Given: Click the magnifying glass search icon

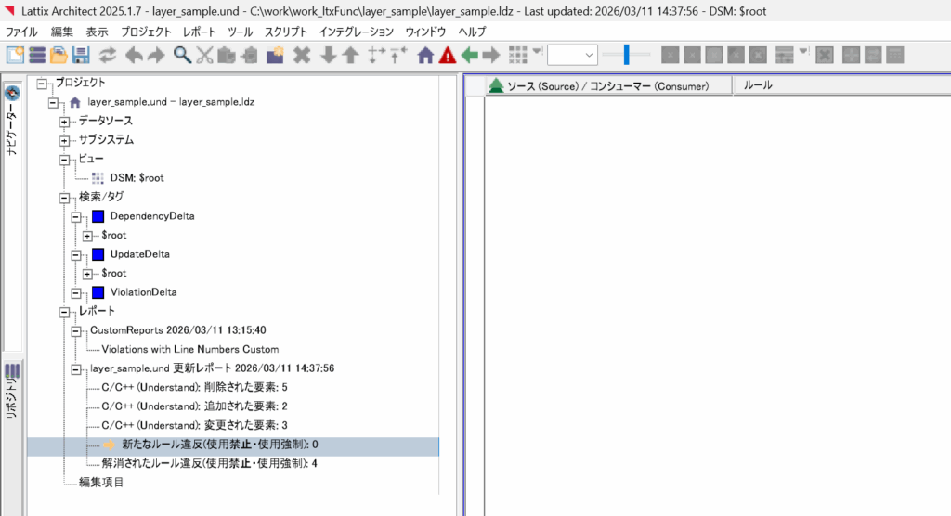Looking at the screenshot, I should [183, 56].
